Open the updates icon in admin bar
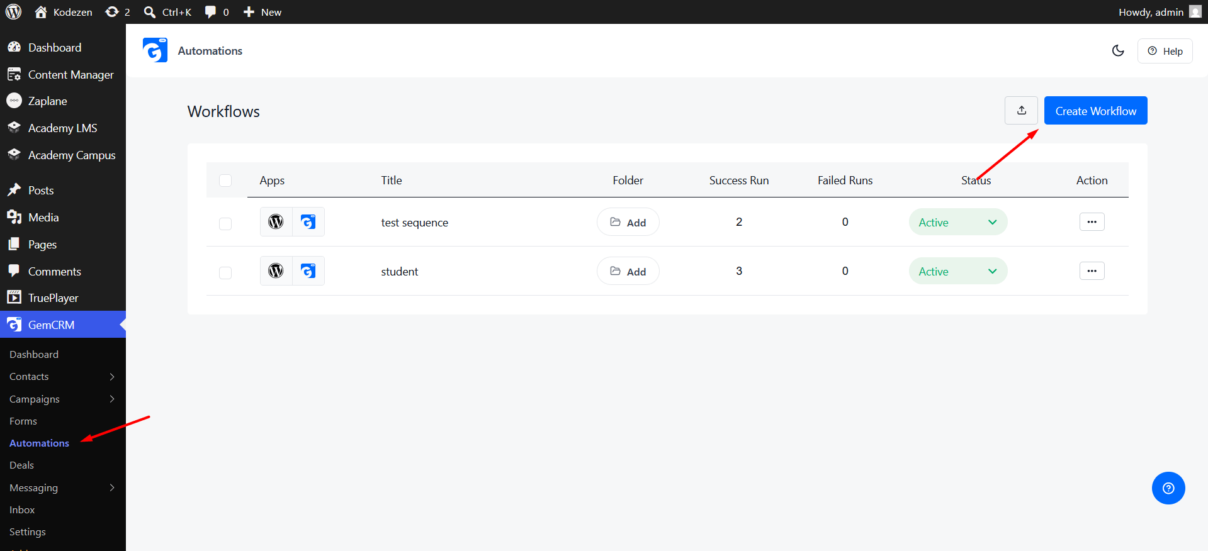1208x551 pixels. point(118,12)
